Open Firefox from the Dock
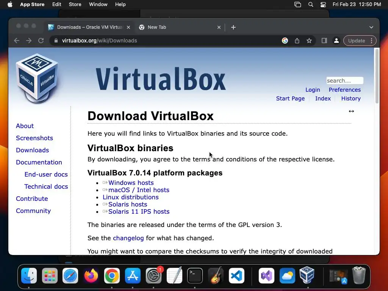The width and height of the screenshot is (388, 291). pyautogui.click(x=91, y=275)
